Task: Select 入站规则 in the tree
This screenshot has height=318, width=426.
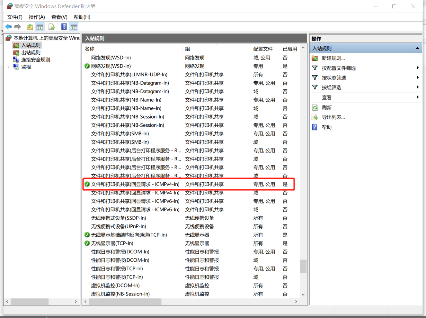Action: [31, 45]
